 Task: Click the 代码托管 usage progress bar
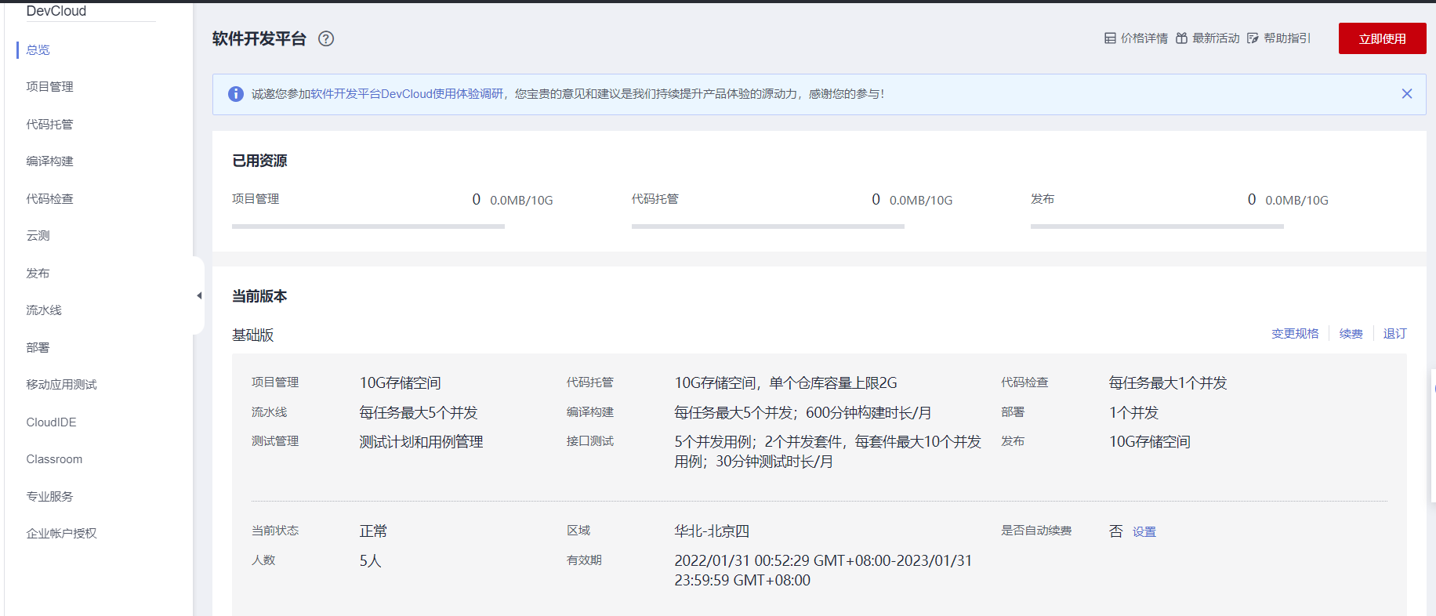point(768,226)
